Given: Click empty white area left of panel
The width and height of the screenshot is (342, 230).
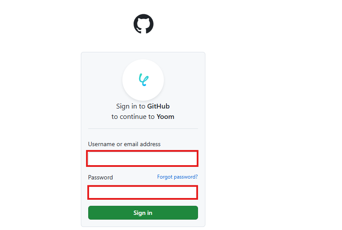Looking at the screenshot, I should pyautogui.click(x=39, y=130).
